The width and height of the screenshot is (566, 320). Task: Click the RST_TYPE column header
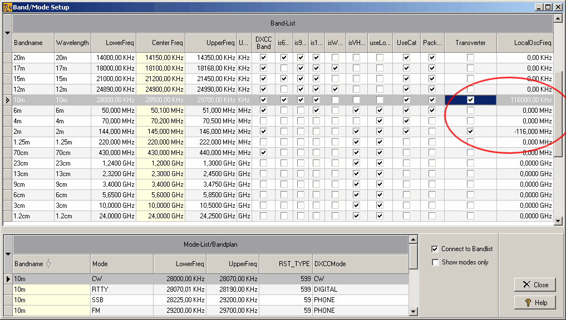pos(286,264)
